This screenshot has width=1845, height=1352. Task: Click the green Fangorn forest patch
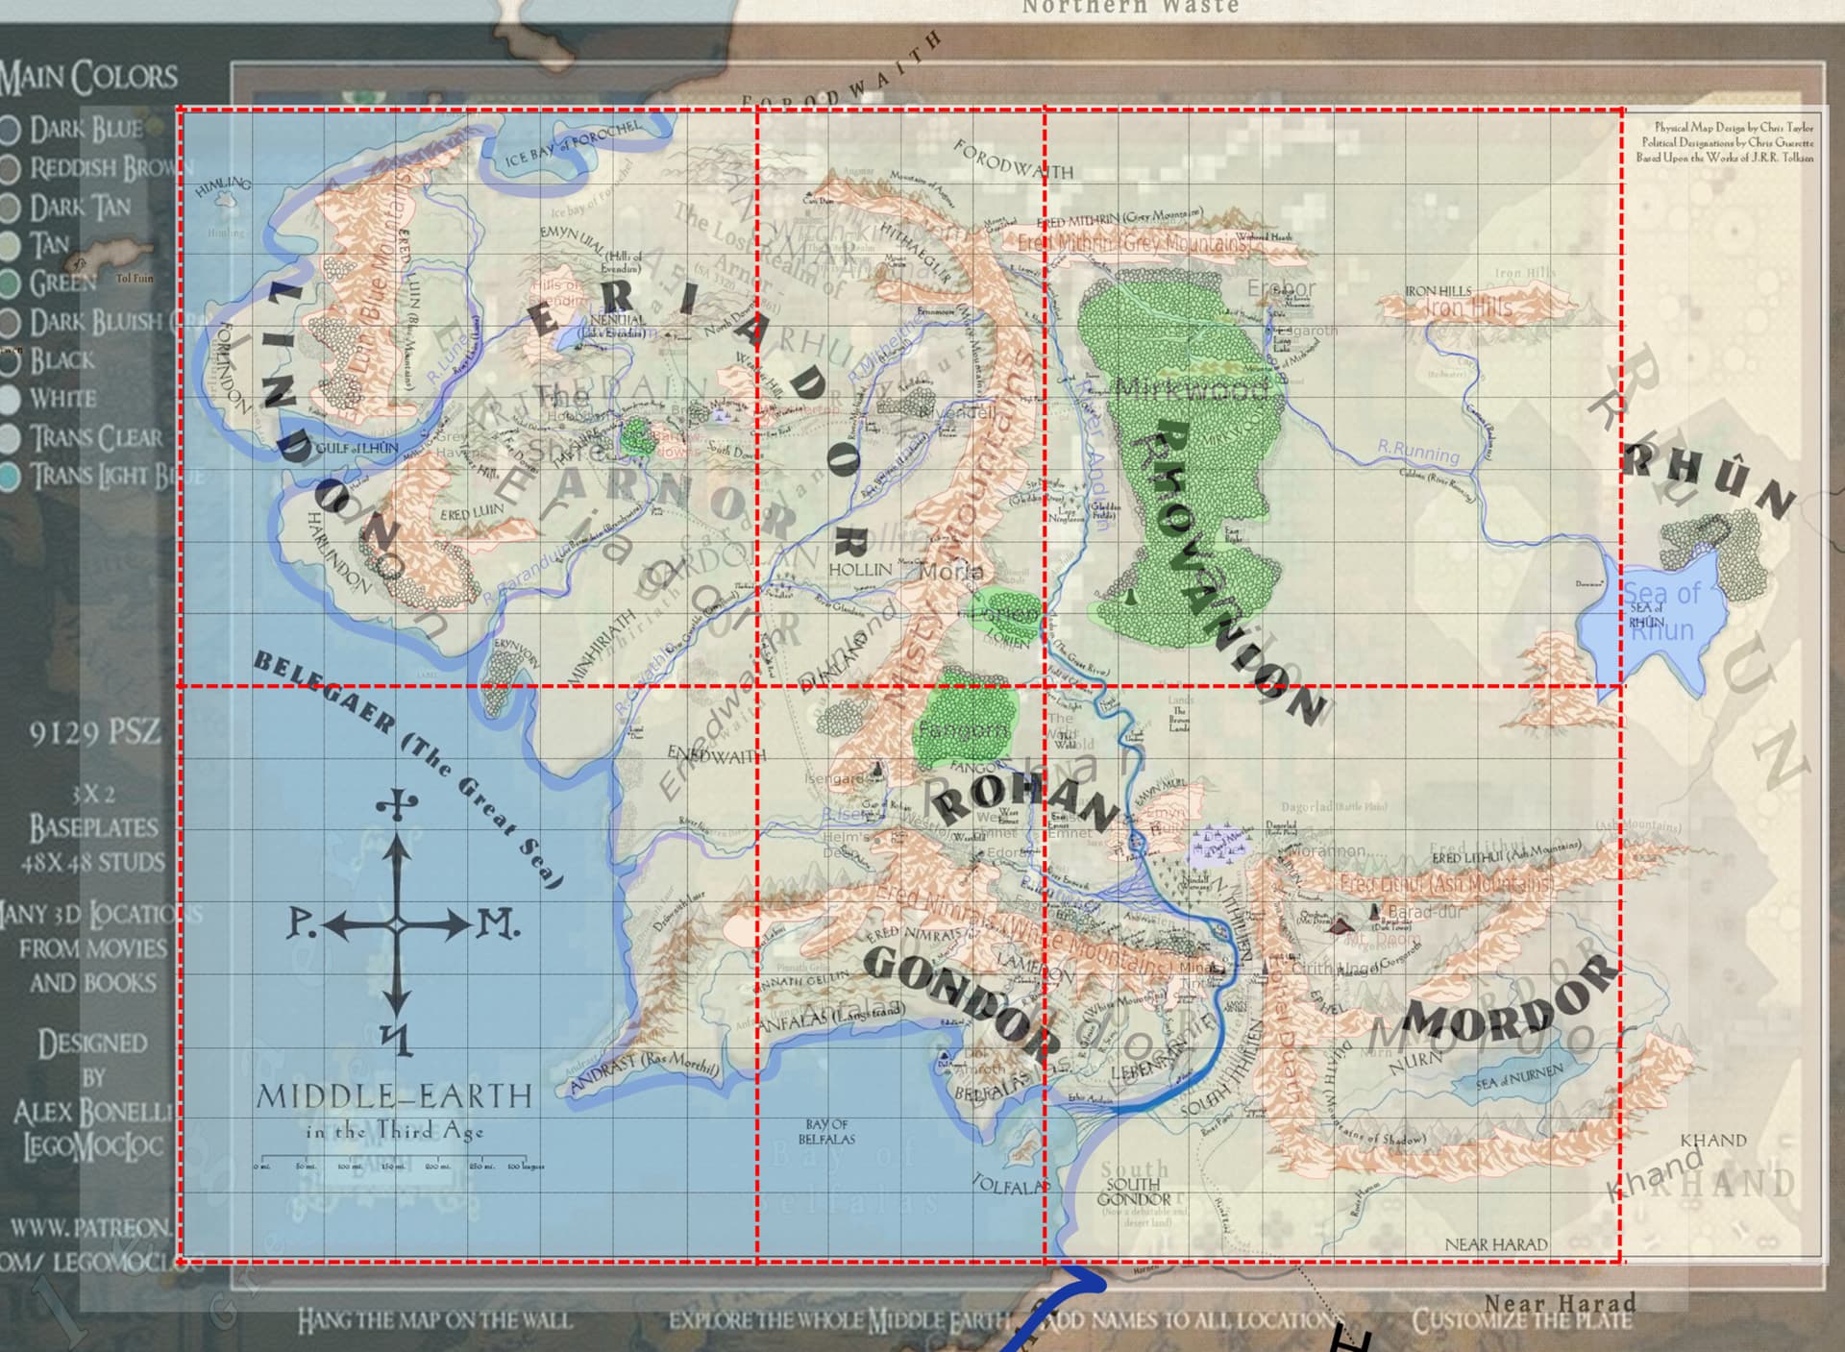pyautogui.click(x=965, y=719)
